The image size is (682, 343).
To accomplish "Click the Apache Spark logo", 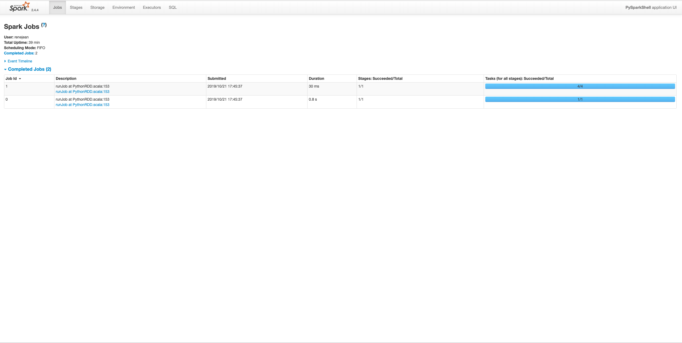I will pos(19,7).
